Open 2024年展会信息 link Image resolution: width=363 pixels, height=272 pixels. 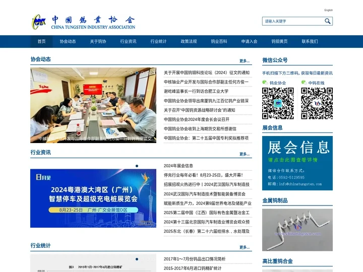178,166
